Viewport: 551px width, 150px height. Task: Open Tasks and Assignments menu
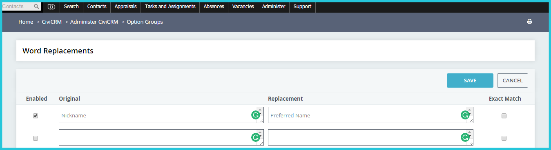click(x=170, y=7)
